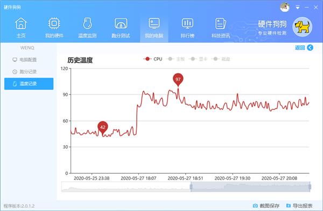
Task: Open 科技资讯 news icon
Action: coord(221,23)
